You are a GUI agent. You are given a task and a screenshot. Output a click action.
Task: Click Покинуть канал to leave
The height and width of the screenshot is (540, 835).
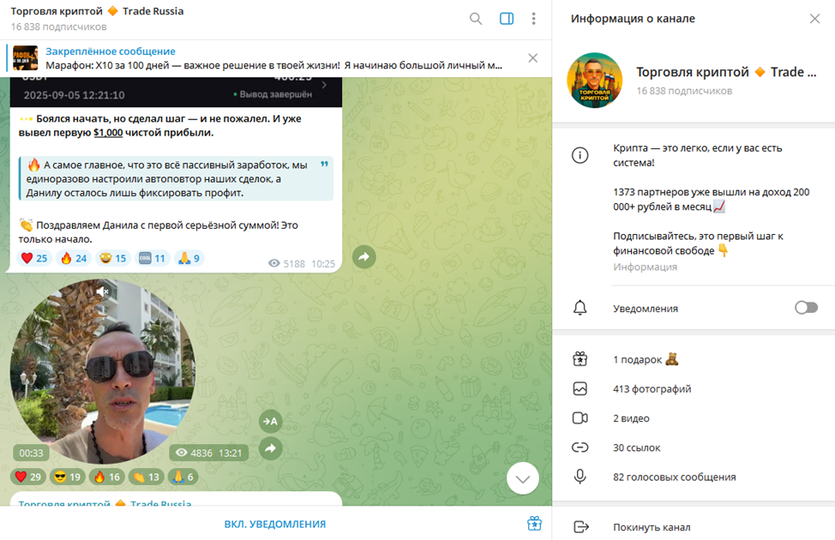[694, 526]
